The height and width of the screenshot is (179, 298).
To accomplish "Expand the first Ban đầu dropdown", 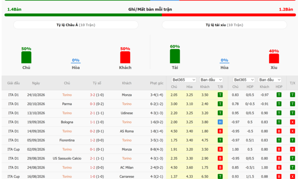I will tap(211, 80).
